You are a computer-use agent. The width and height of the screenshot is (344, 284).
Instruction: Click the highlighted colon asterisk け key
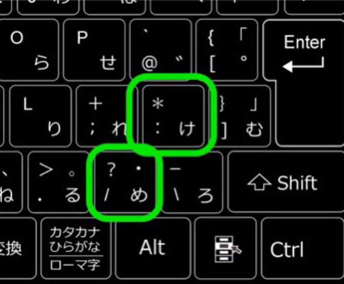point(173,116)
